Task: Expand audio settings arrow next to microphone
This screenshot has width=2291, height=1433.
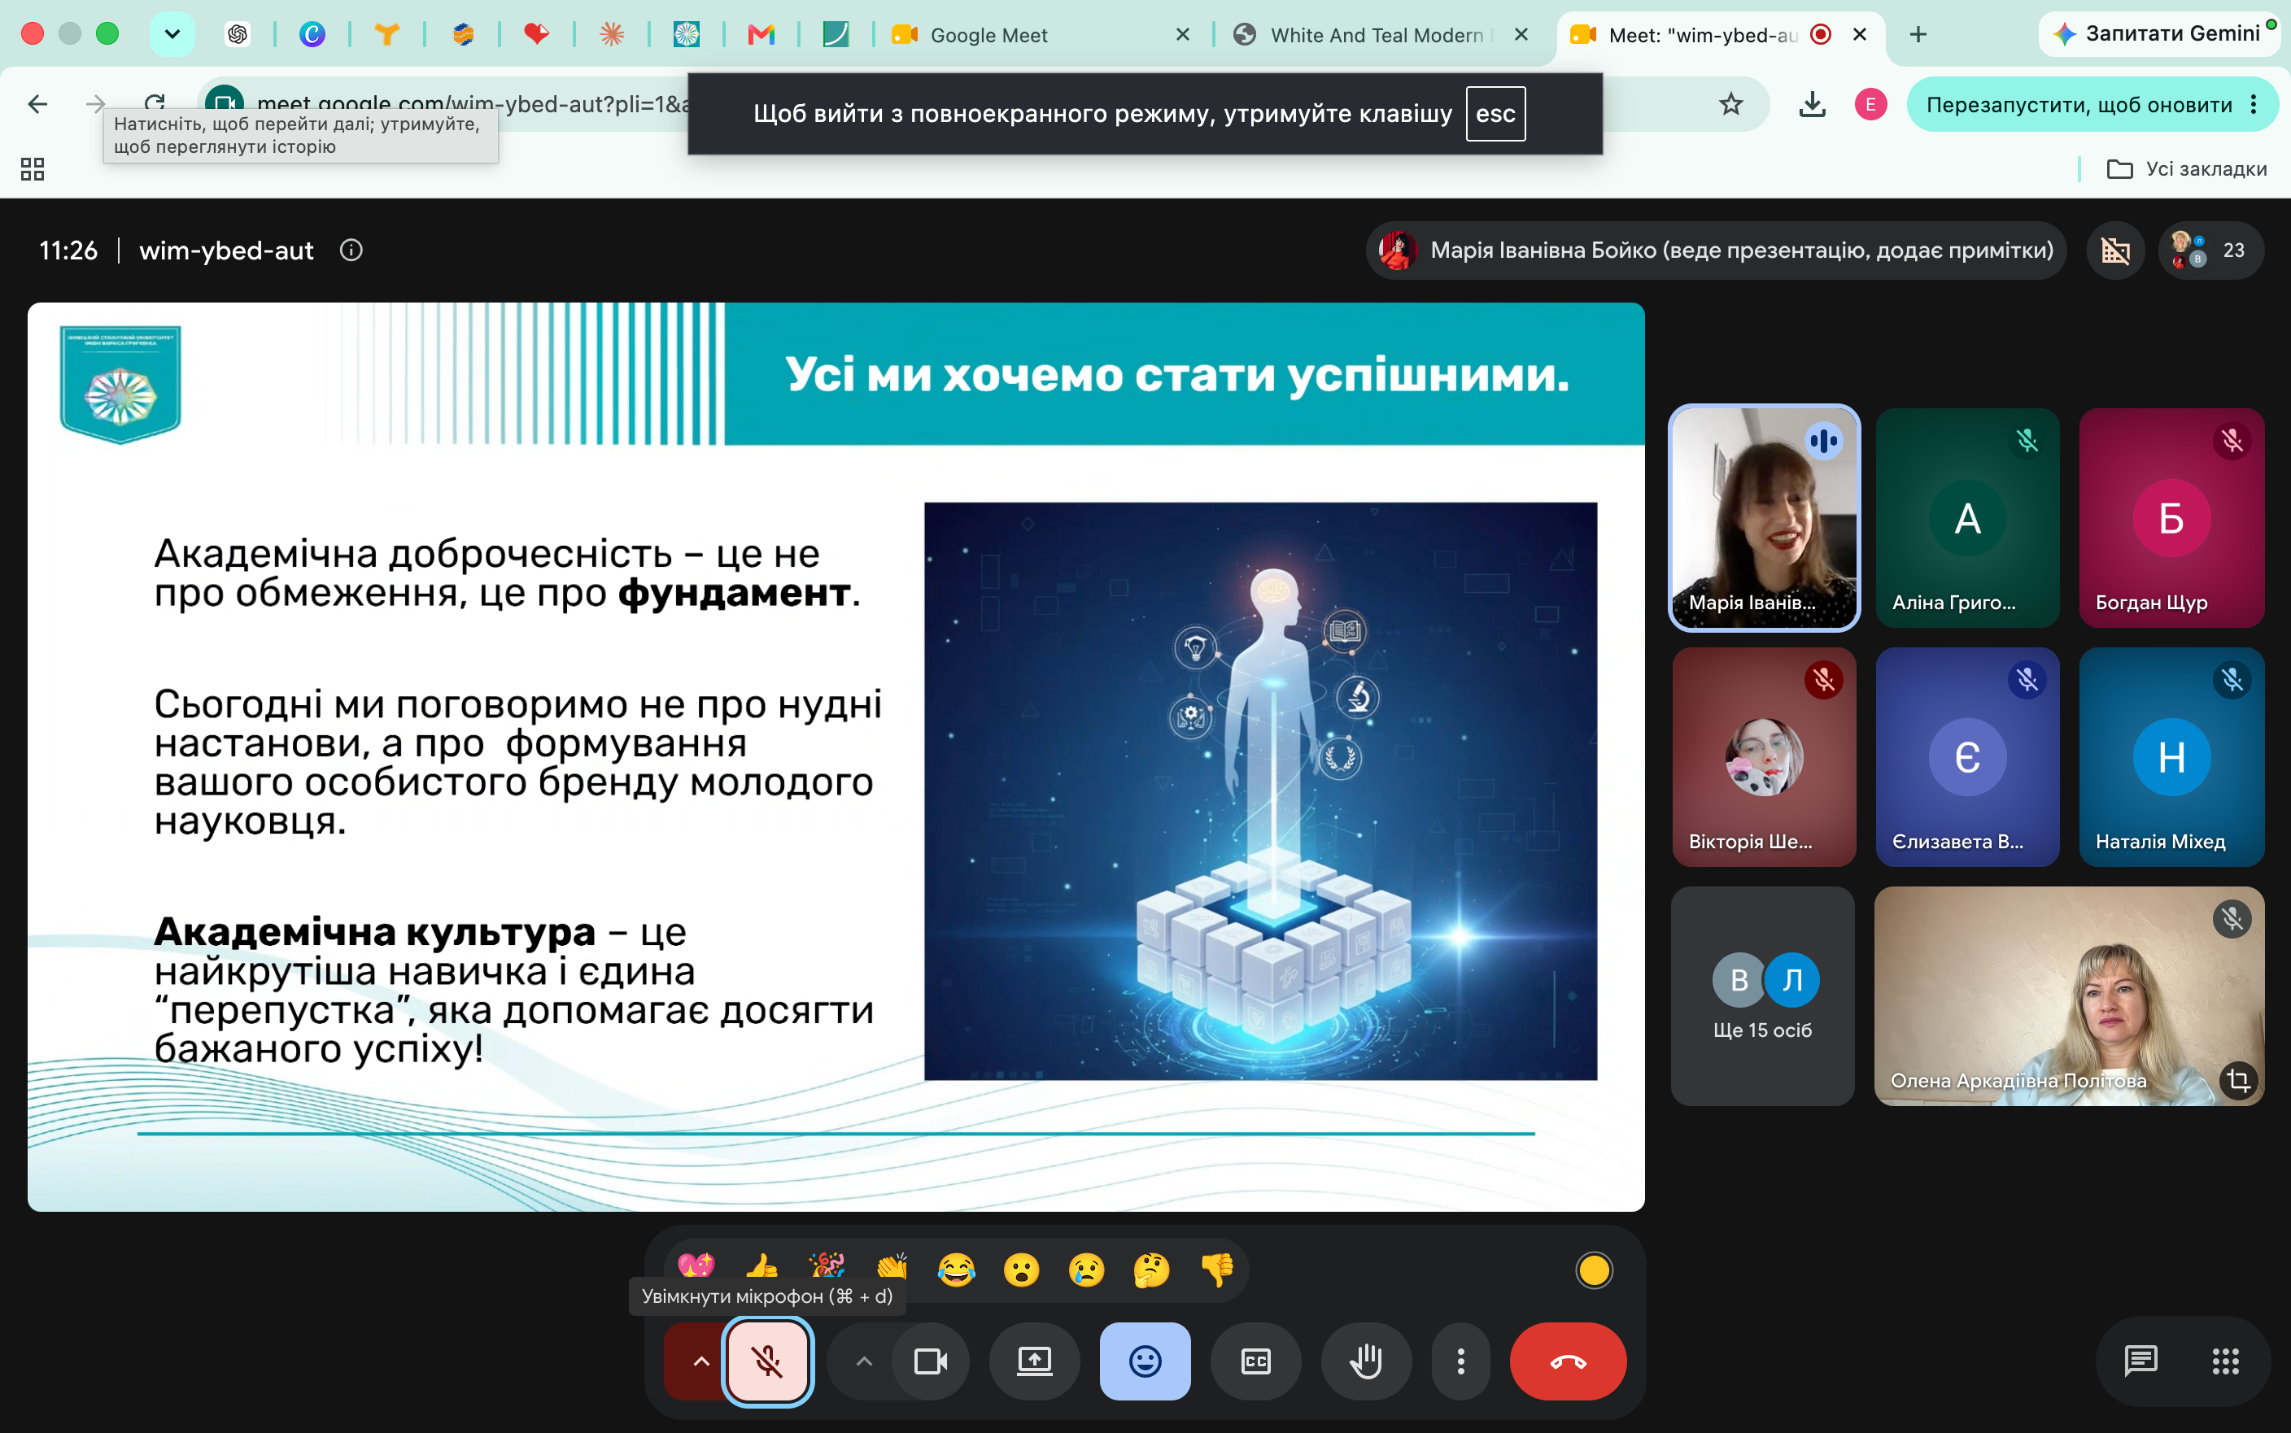Action: [x=700, y=1361]
